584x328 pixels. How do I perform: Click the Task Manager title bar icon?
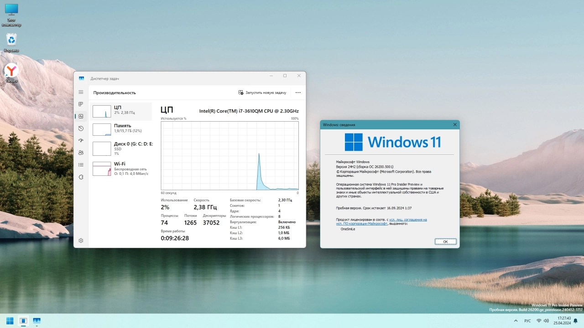click(81, 78)
